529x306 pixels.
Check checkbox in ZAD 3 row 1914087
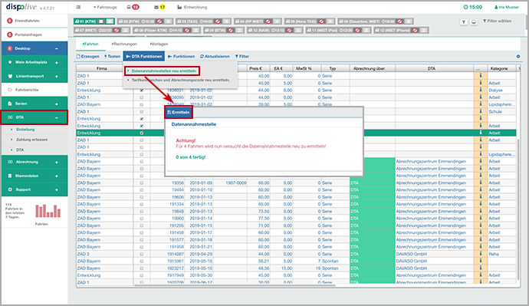click(141, 254)
